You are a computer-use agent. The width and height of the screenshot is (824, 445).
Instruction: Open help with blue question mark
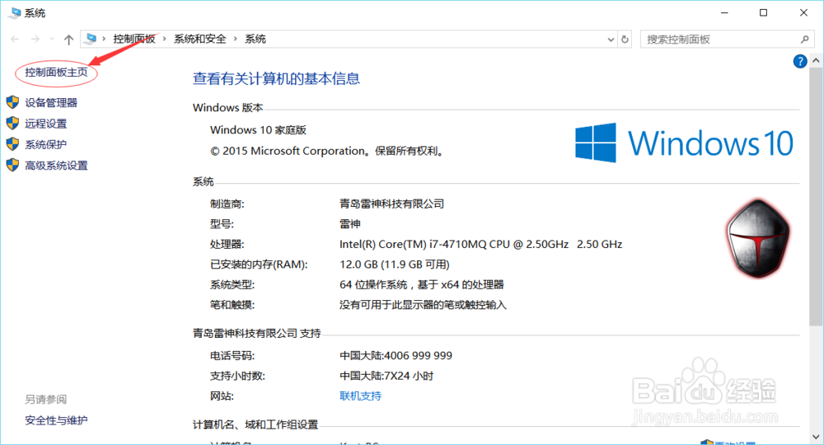[x=800, y=62]
